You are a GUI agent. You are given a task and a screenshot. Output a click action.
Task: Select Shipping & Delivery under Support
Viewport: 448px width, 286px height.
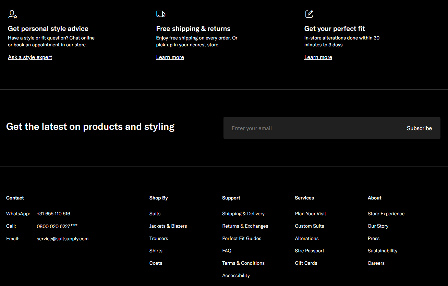(x=243, y=214)
